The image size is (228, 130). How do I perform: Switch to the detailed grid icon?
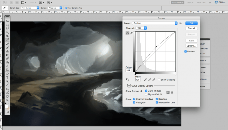pyautogui.click(x=172, y=92)
